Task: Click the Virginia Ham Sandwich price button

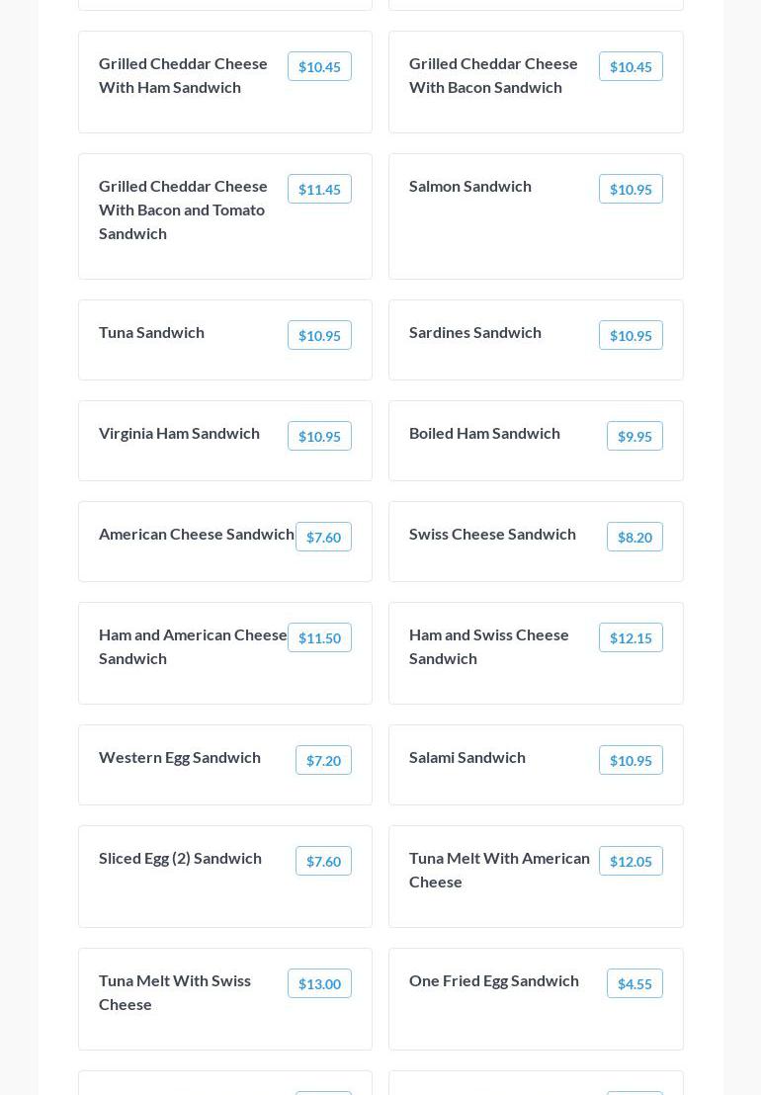Action: click(x=319, y=436)
